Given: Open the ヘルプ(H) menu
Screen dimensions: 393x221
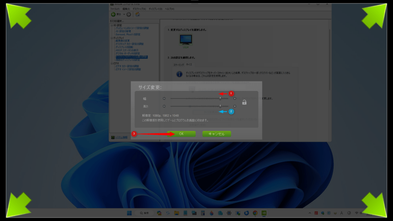Looking at the screenshot, I should pyautogui.click(x=170, y=9).
